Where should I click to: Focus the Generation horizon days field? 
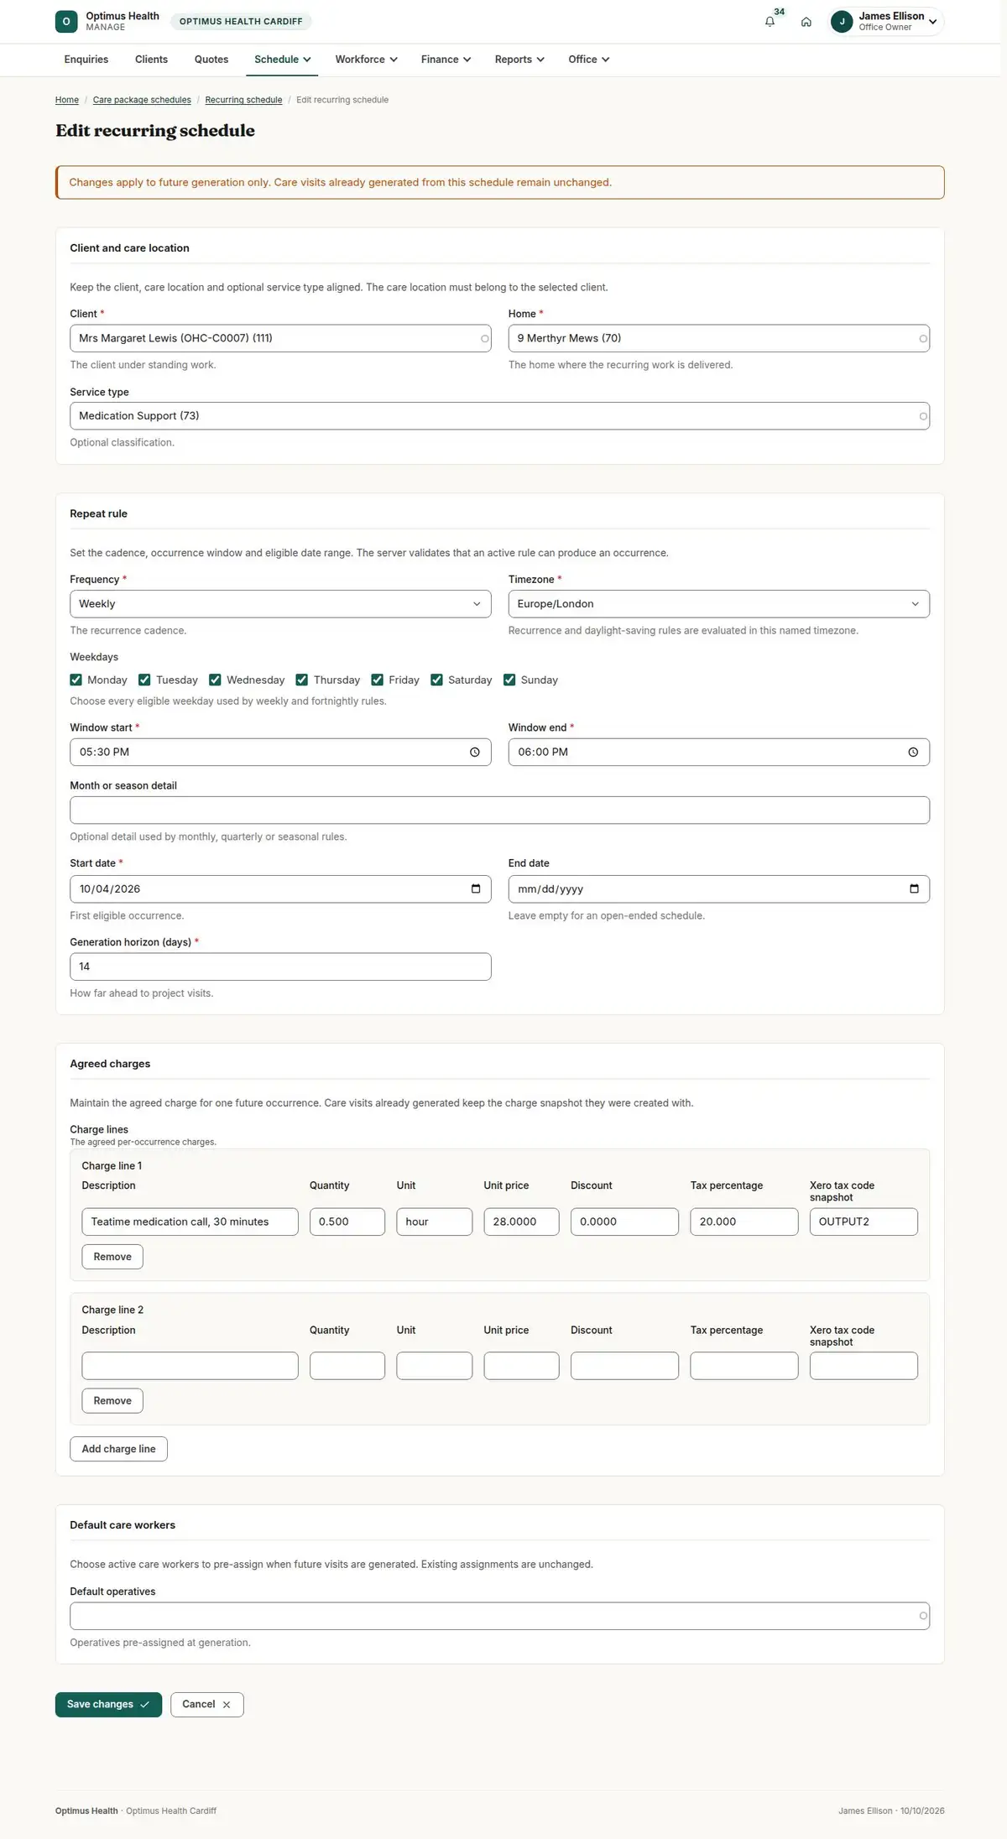pyautogui.click(x=280, y=966)
